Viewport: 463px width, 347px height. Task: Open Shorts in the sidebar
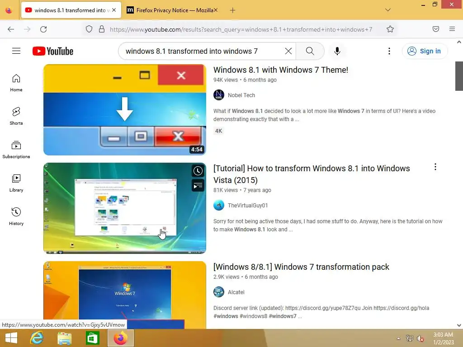16,116
